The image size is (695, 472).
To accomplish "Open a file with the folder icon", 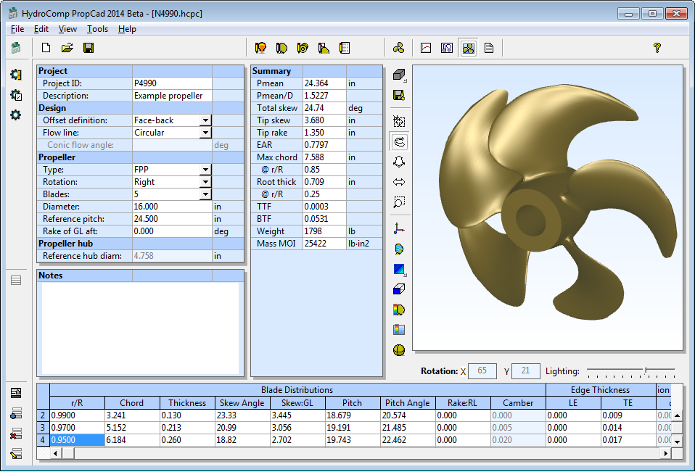I will (x=67, y=48).
